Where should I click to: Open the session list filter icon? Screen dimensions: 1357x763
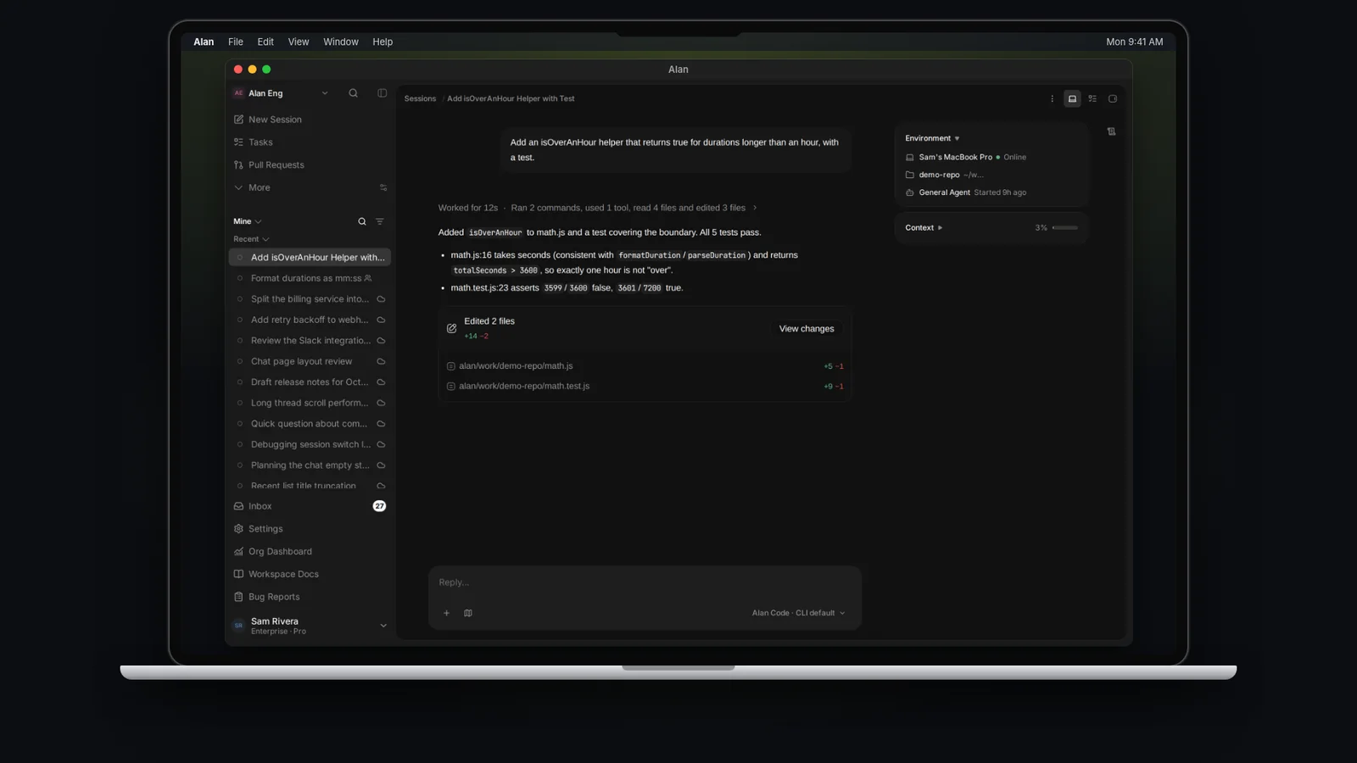pos(380,221)
